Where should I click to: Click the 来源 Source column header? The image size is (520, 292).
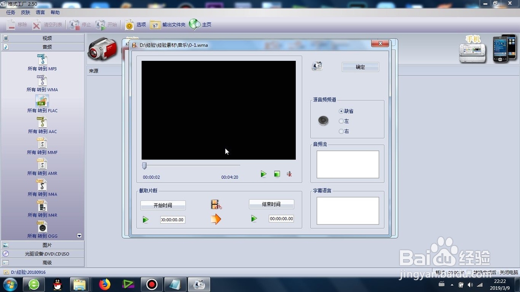(94, 71)
